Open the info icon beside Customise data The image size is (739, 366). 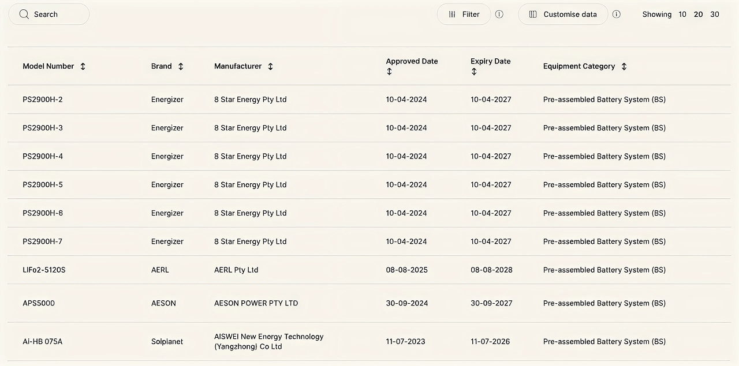click(617, 14)
